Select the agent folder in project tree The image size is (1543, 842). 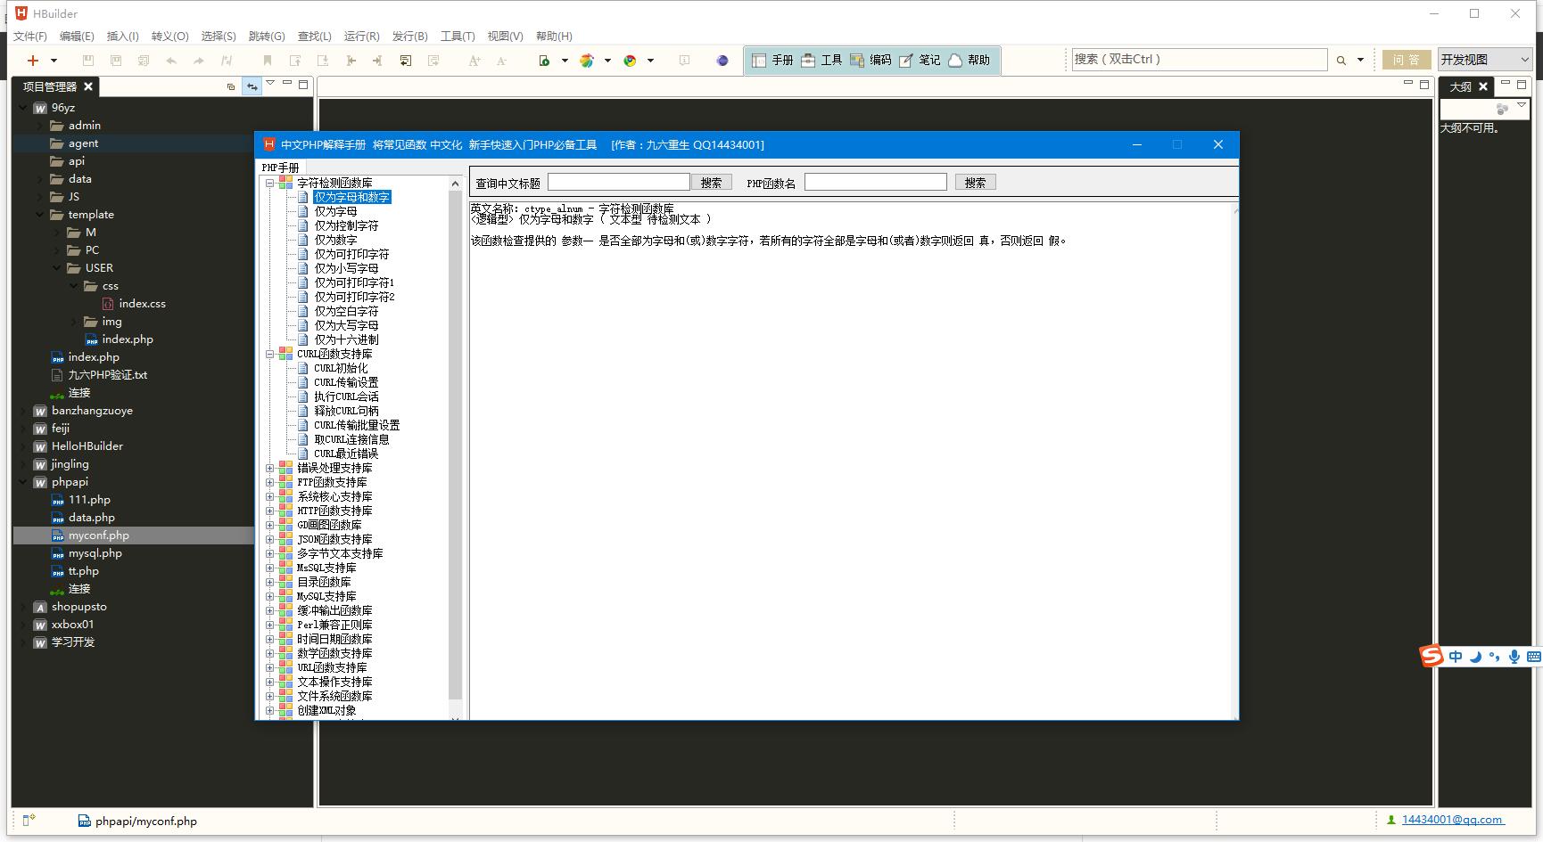(83, 143)
